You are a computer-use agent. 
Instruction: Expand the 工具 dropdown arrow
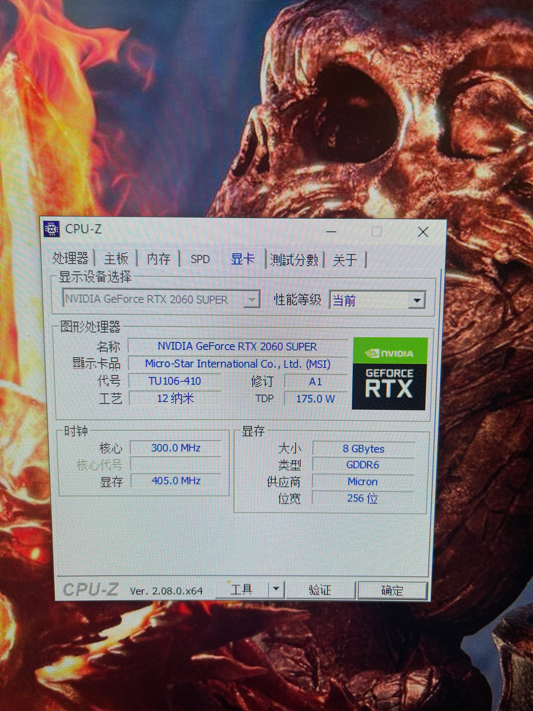coord(276,589)
